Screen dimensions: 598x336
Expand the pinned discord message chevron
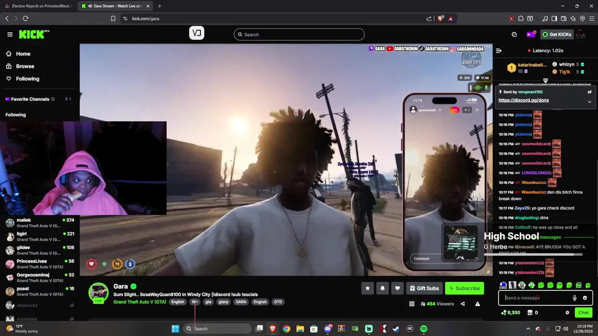590,102
